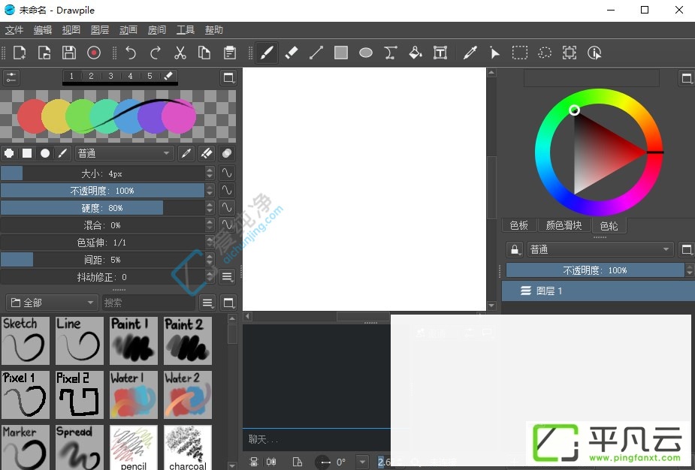Select the flood fill bucket tool
Viewport: 695px width, 470px height.
tap(415, 53)
